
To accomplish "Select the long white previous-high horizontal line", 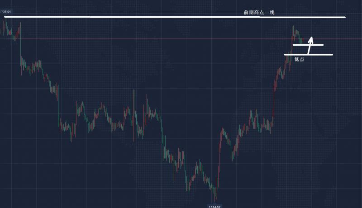I will (x=181, y=17).
